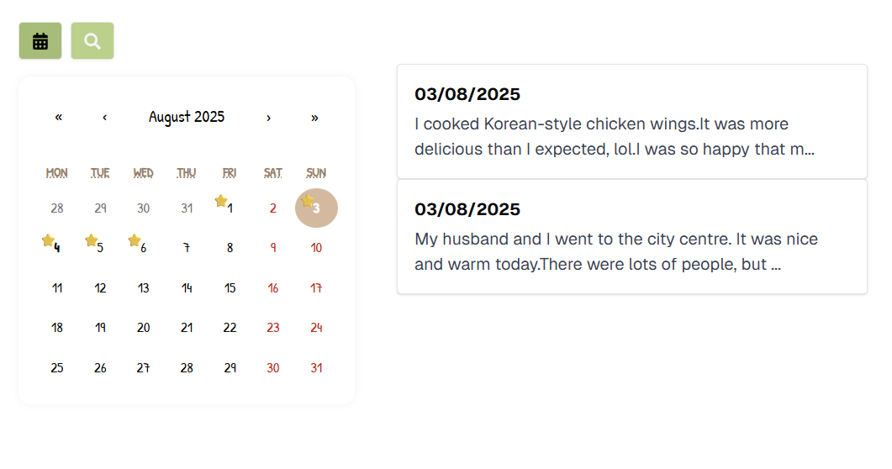The width and height of the screenshot is (892, 469).
Task: Go to next month with single arrow
Action: point(268,118)
